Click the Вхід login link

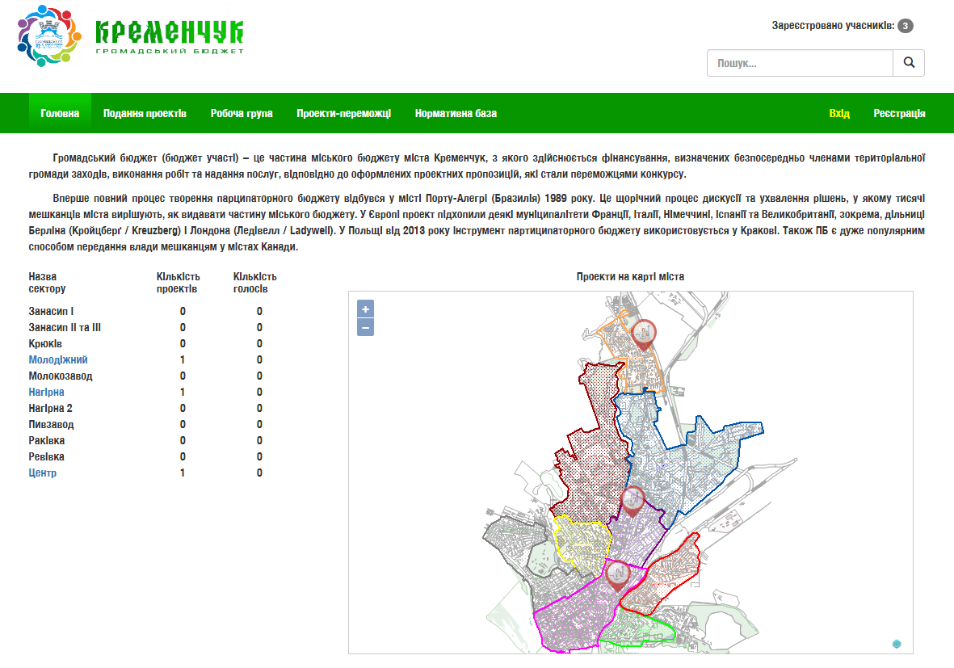click(839, 114)
